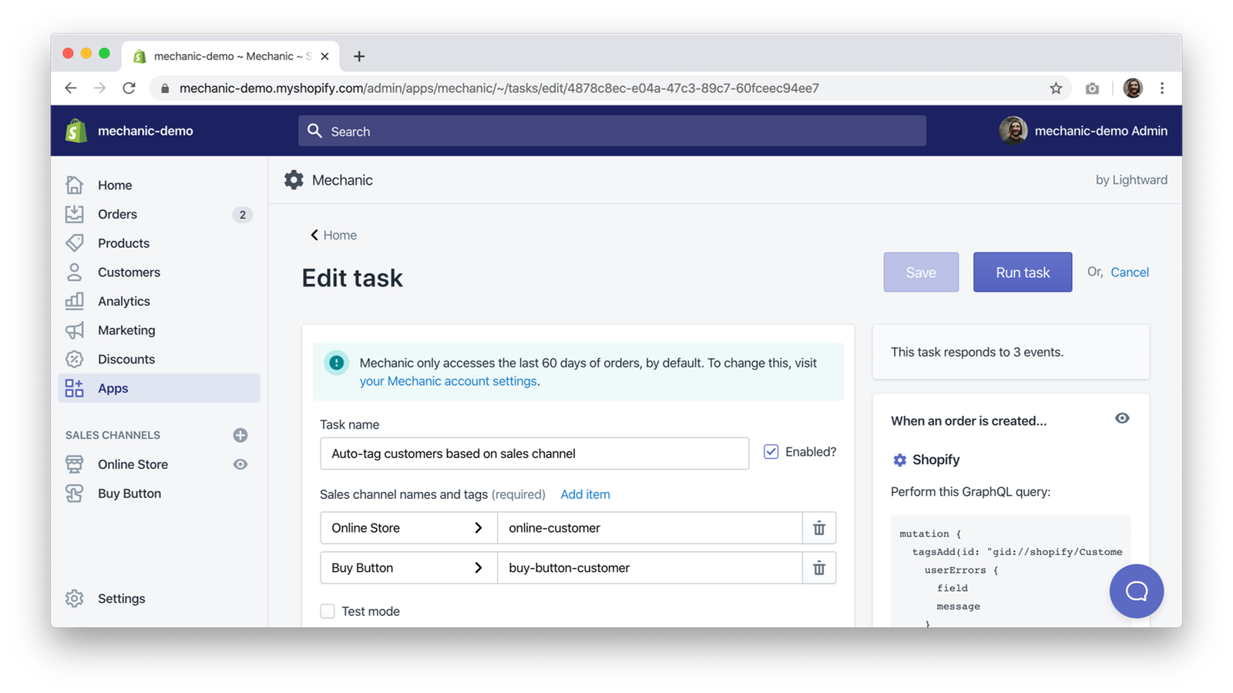Open Orders in the sidebar

pyautogui.click(x=117, y=214)
